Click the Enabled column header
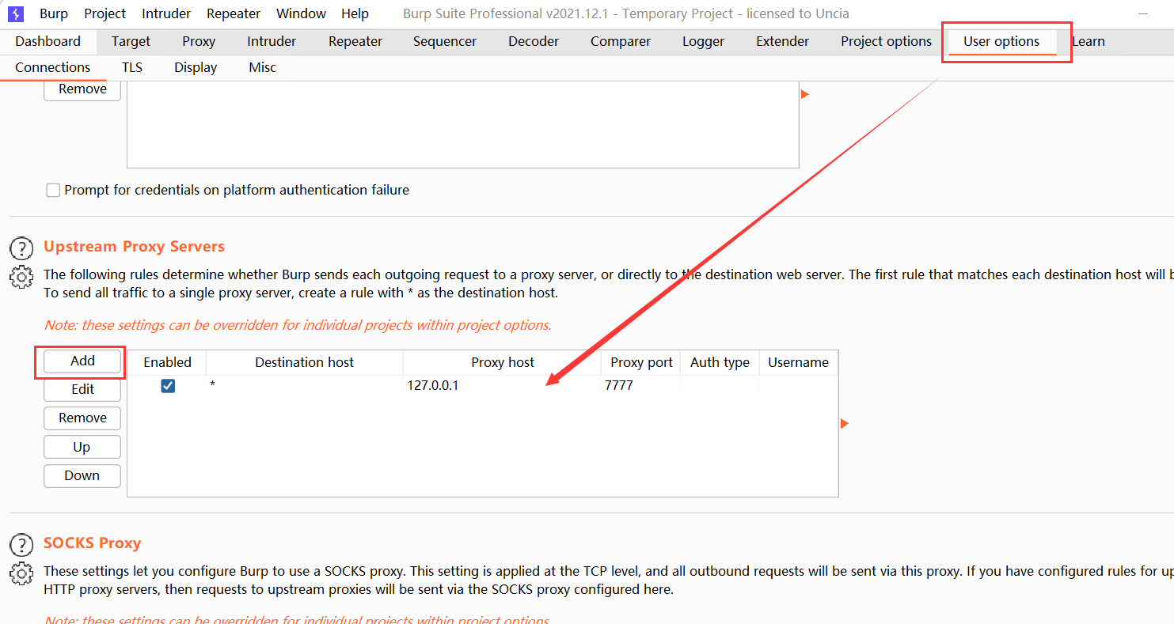This screenshot has width=1174, height=624. pyautogui.click(x=167, y=362)
